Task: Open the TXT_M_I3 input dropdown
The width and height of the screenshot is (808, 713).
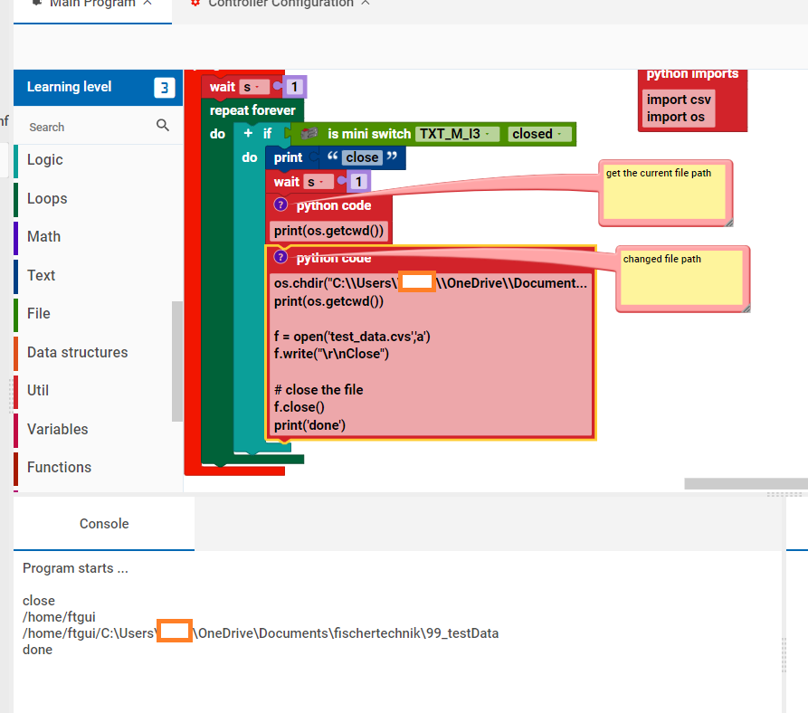Action: pyautogui.click(x=457, y=134)
